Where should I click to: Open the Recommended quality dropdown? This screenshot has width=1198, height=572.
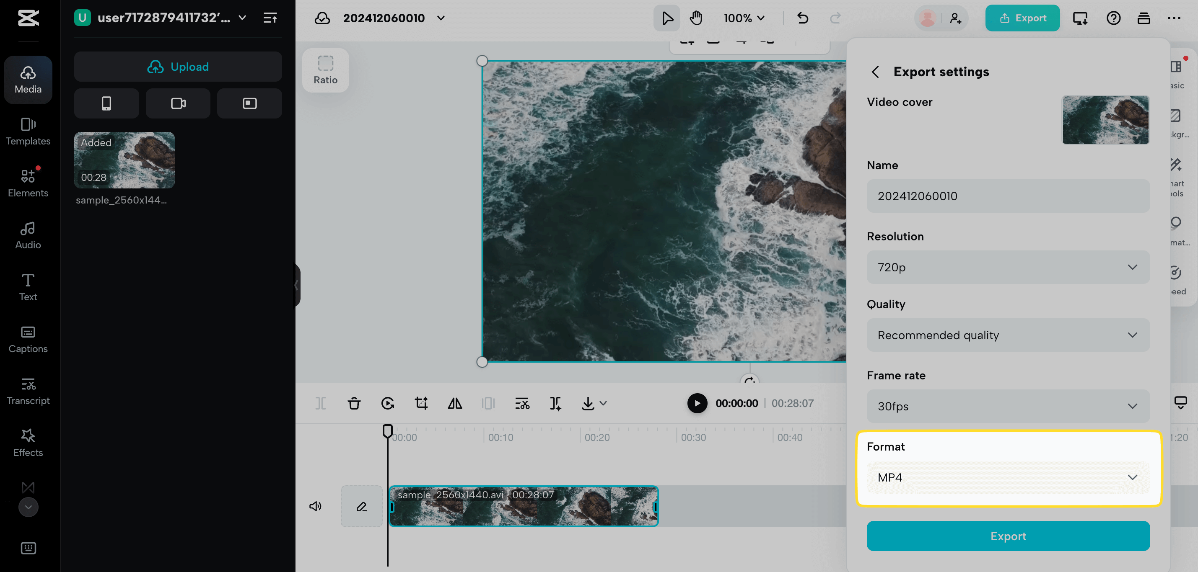pyautogui.click(x=1008, y=335)
